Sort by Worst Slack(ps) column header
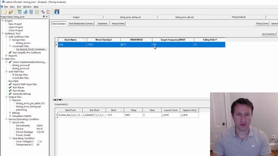The image size is (278, 156). (x=103, y=40)
